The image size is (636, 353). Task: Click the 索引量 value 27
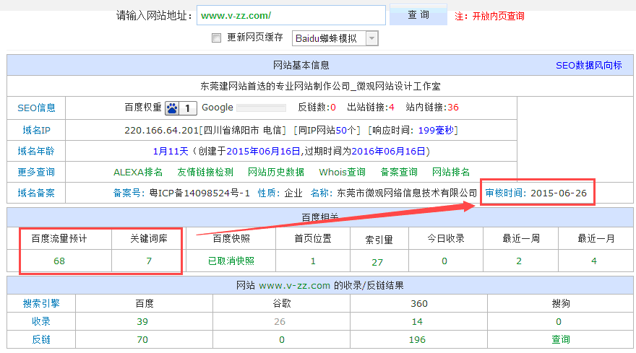(x=377, y=262)
